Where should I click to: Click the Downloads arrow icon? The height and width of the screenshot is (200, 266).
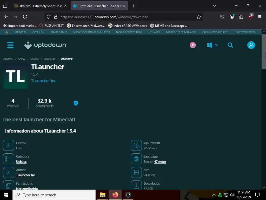tap(136, 185)
